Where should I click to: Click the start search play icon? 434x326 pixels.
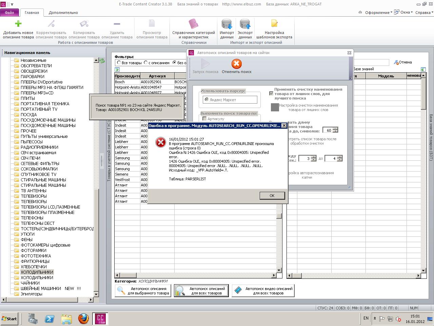tap(205, 64)
